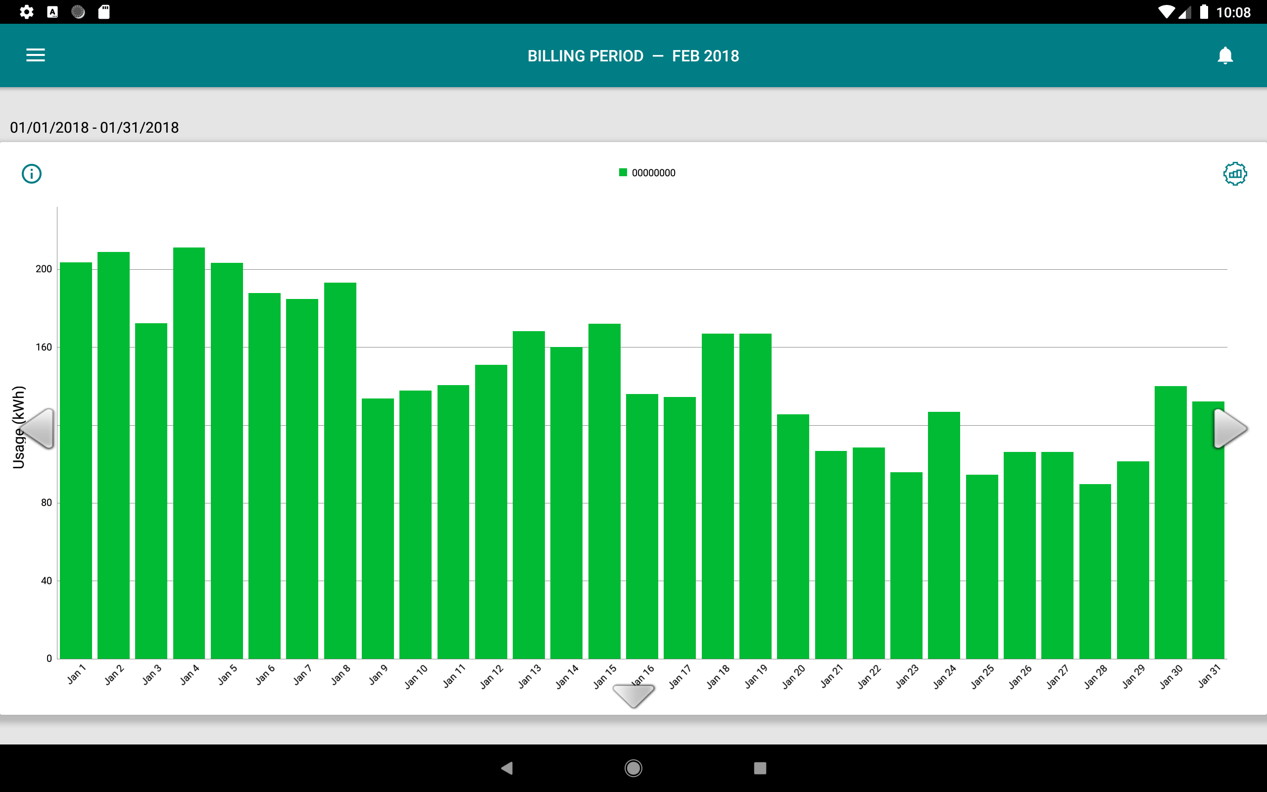Select the Jan 4 usage bar

click(x=189, y=453)
